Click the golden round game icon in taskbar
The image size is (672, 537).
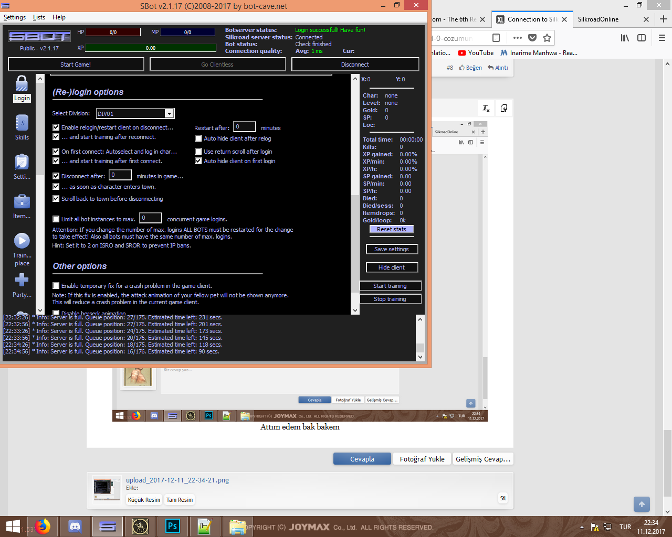click(140, 527)
